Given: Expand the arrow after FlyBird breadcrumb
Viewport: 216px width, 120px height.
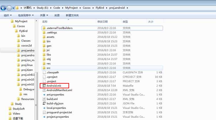Looking at the screenshot, I should 107,8.
